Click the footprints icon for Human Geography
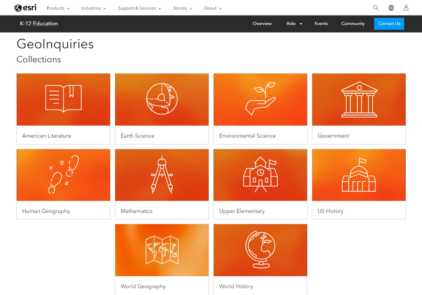This screenshot has height=295, width=422. click(63, 174)
